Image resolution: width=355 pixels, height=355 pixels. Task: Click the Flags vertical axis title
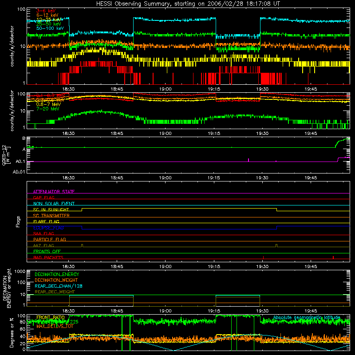click(18, 221)
